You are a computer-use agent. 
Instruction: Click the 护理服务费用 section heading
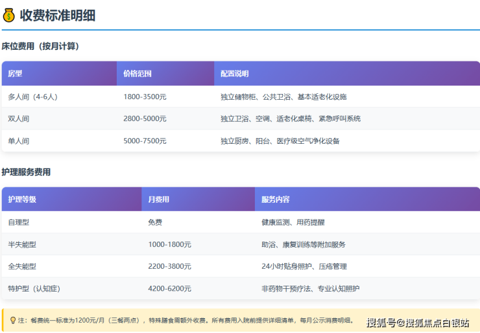pos(26,172)
